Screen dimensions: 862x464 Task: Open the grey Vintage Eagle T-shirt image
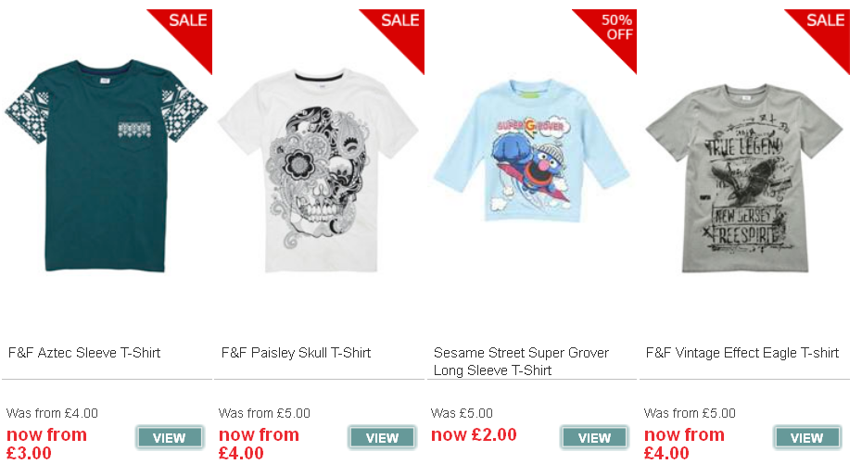(744, 178)
